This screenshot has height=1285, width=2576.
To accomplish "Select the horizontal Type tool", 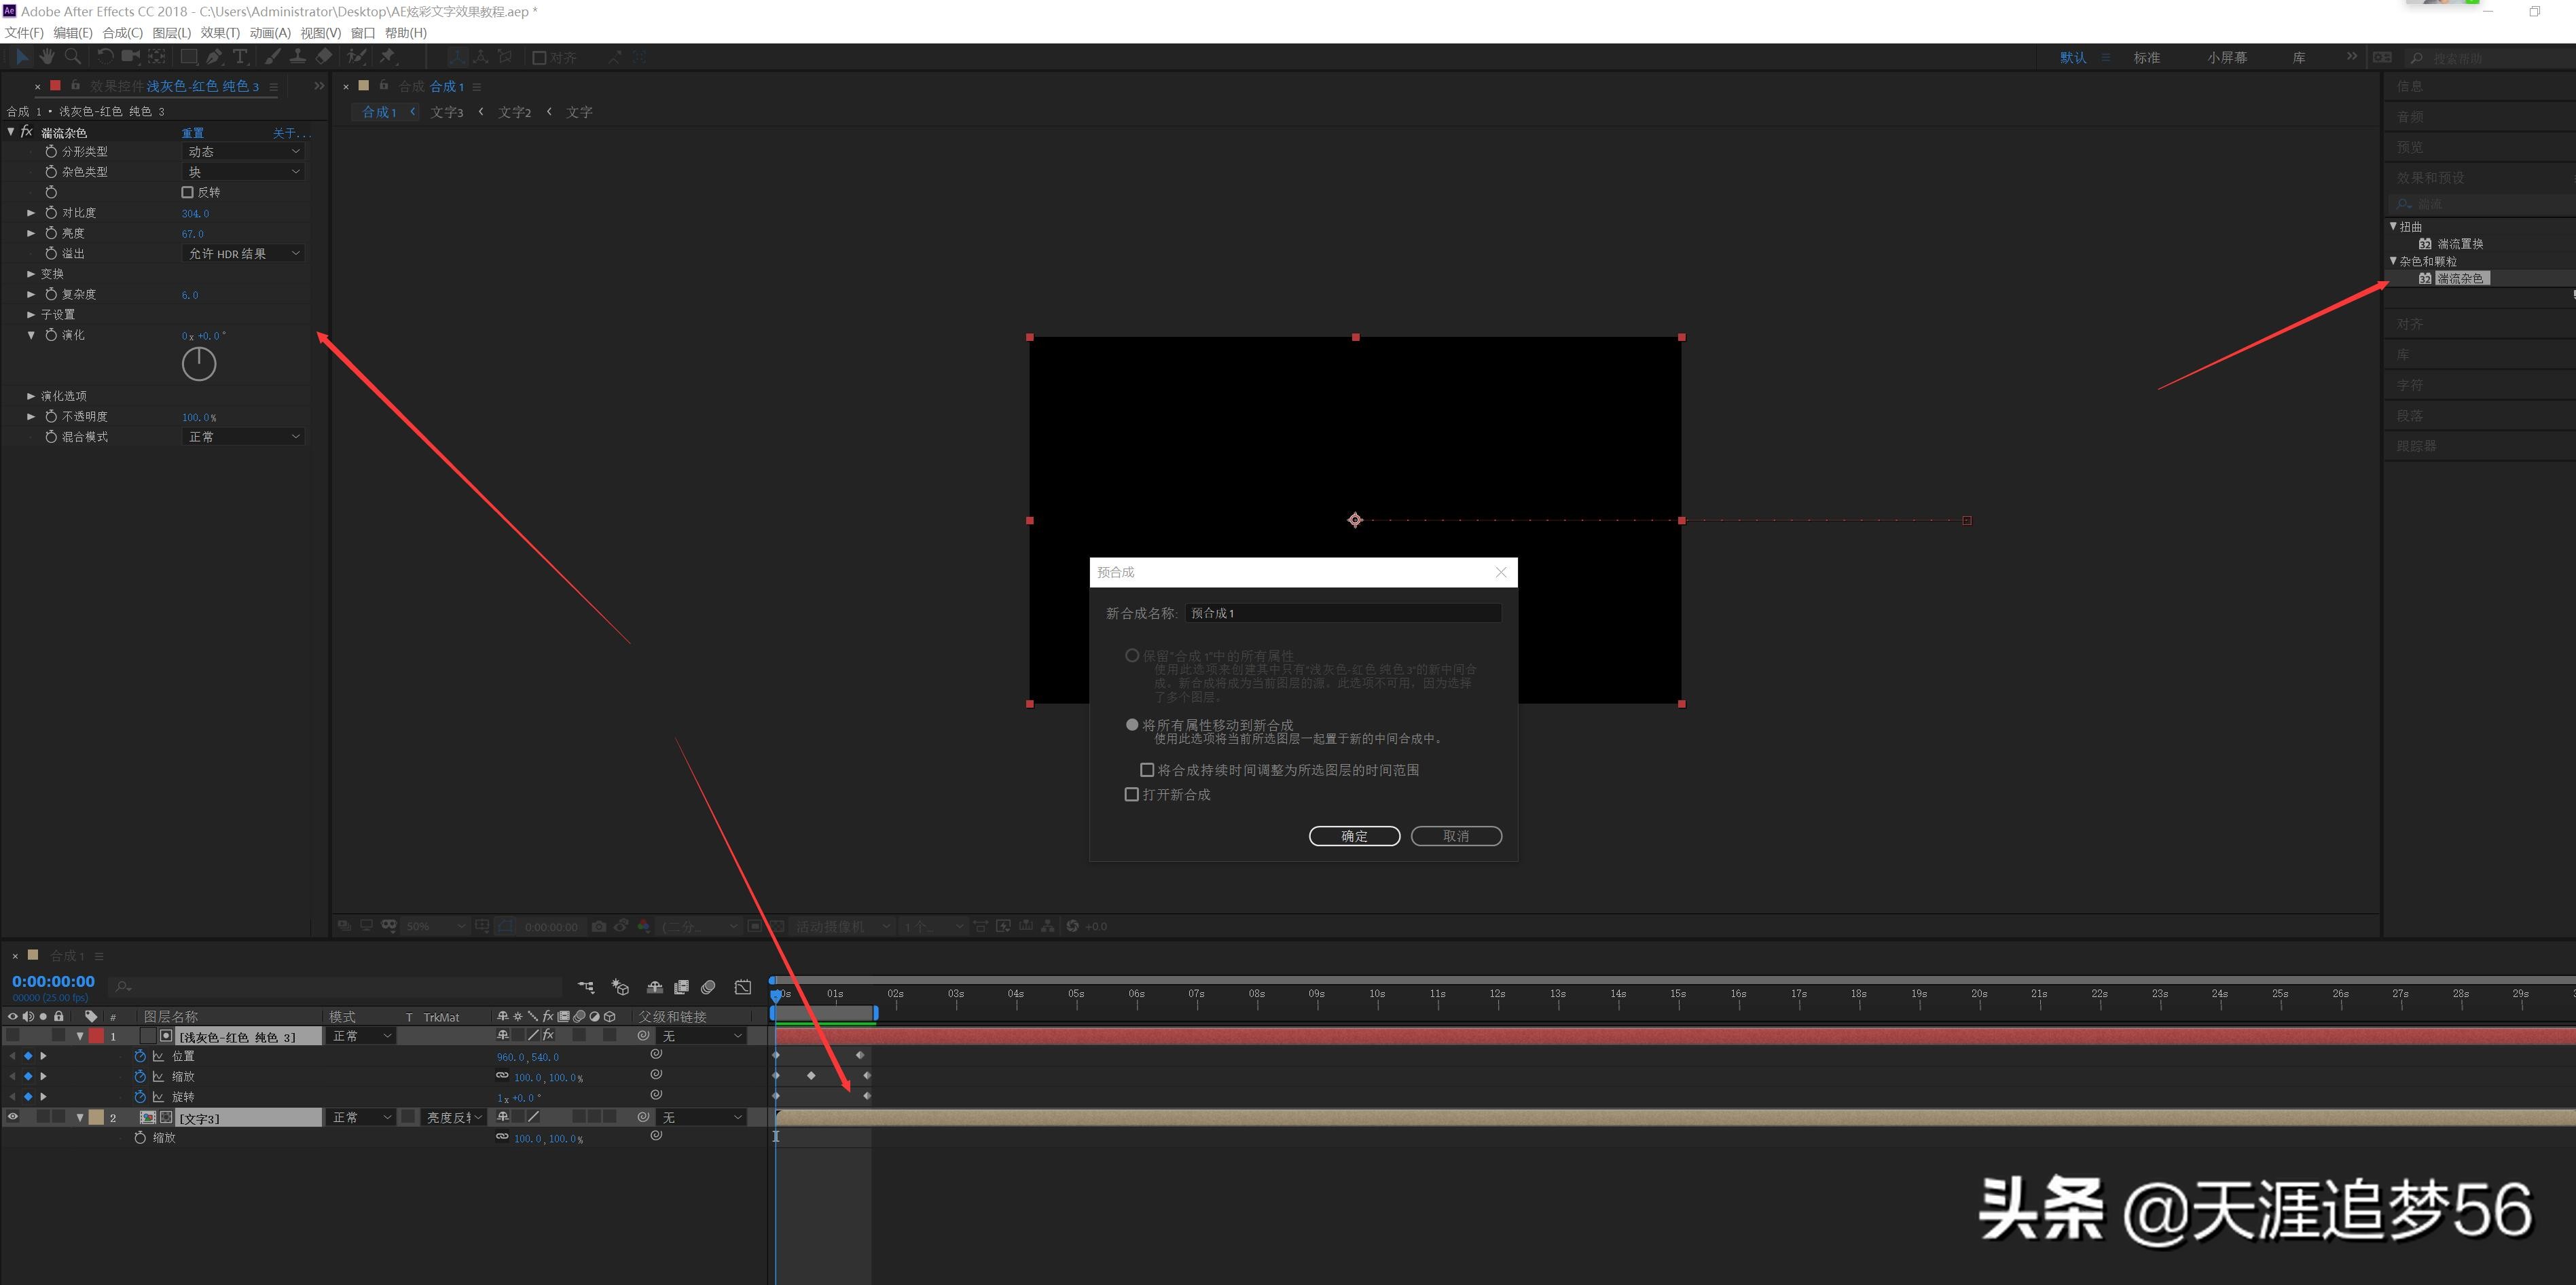I will click(240, 57).
